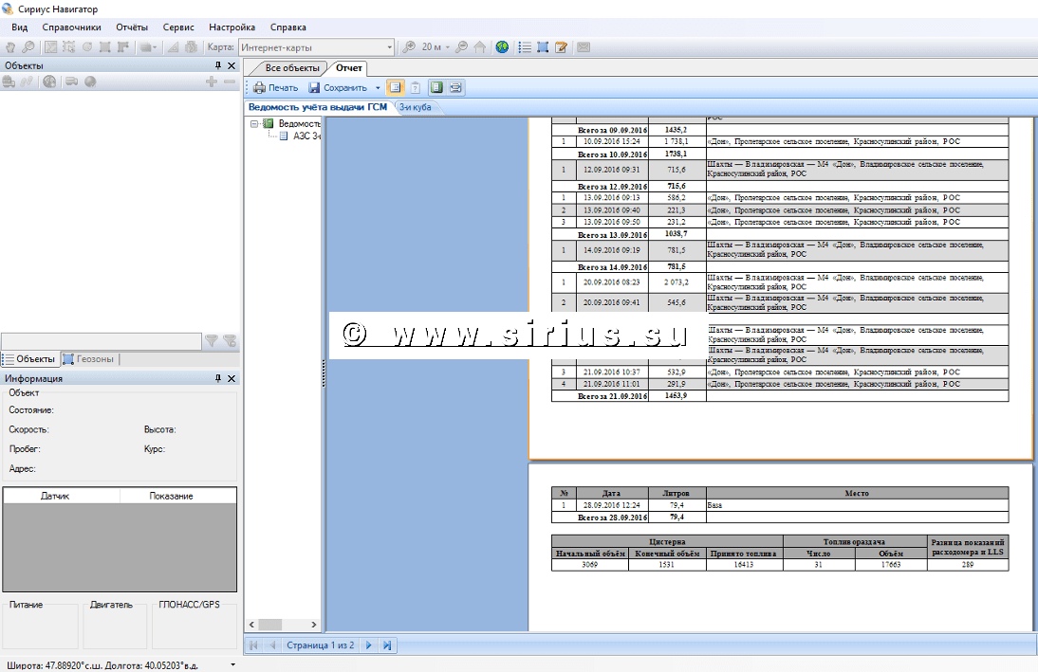The image size is (1038, 672).
Task: Click the notes edit icon in top toolbar
Action: [x=561, y=46]
